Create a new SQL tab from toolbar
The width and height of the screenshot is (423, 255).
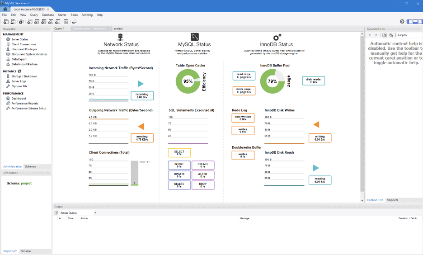[6, 22]
